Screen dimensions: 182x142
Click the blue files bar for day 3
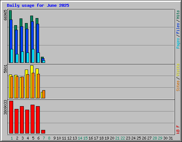tap(22, 39)
